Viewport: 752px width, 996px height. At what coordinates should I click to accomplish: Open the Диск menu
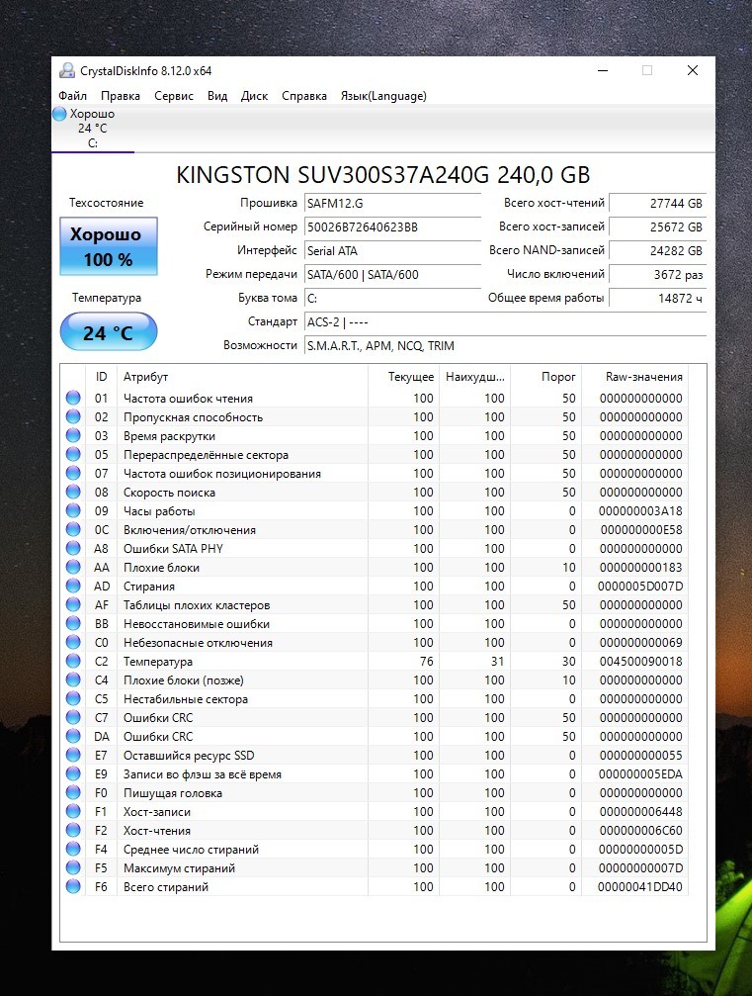(x=254, y=96)
